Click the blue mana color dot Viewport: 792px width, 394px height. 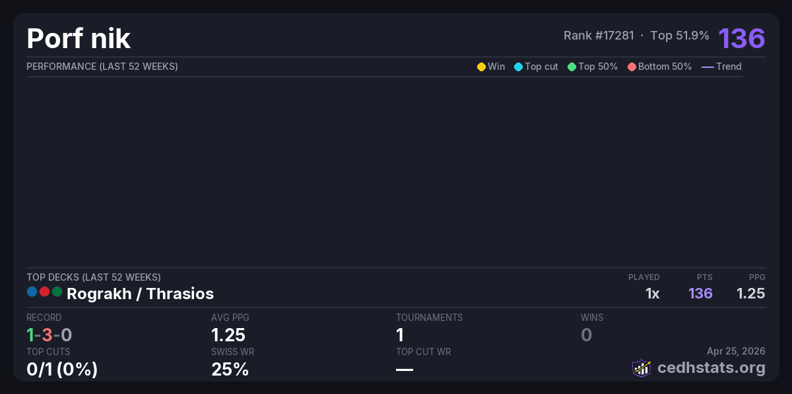click(x=32, y=291)
